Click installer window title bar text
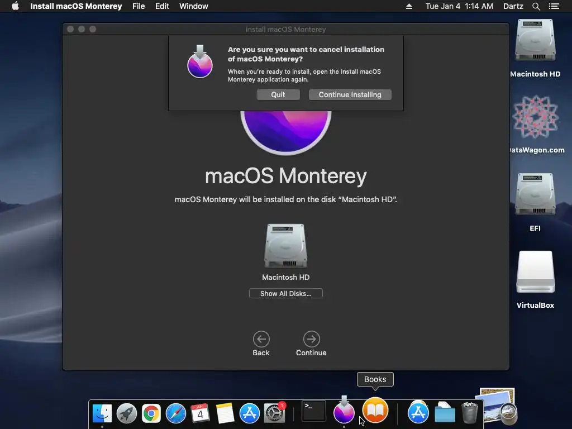Image resolution: width=572 pixels, height=429 pixels. pyautogui.click(x=285, y=29)
